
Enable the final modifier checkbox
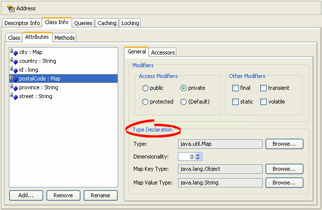coord(235,88)
